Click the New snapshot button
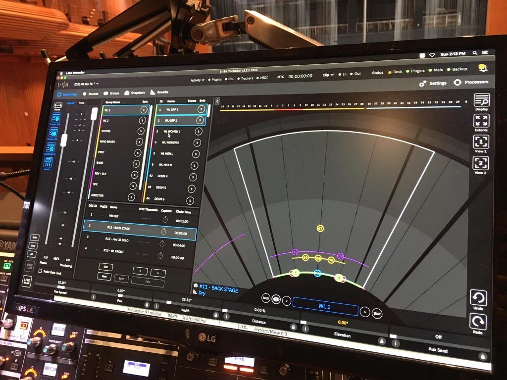 [104, 276]
